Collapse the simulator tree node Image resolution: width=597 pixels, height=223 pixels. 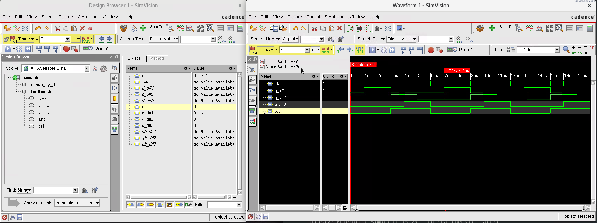tap(9, 78)
